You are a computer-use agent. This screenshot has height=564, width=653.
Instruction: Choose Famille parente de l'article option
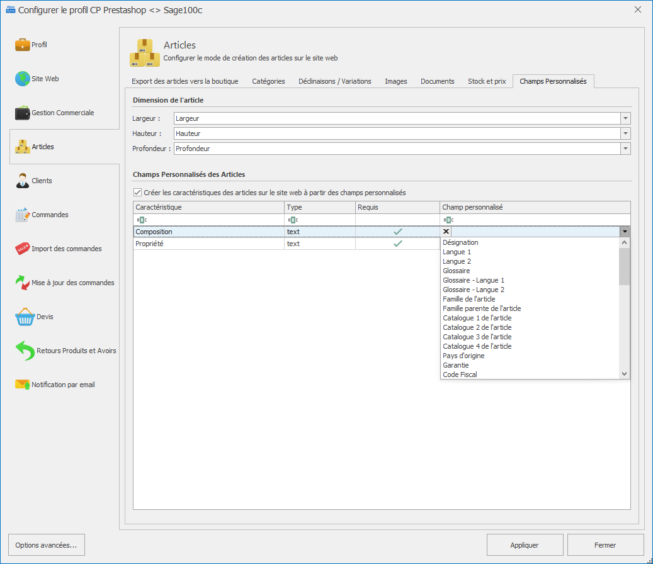[530, 308]
